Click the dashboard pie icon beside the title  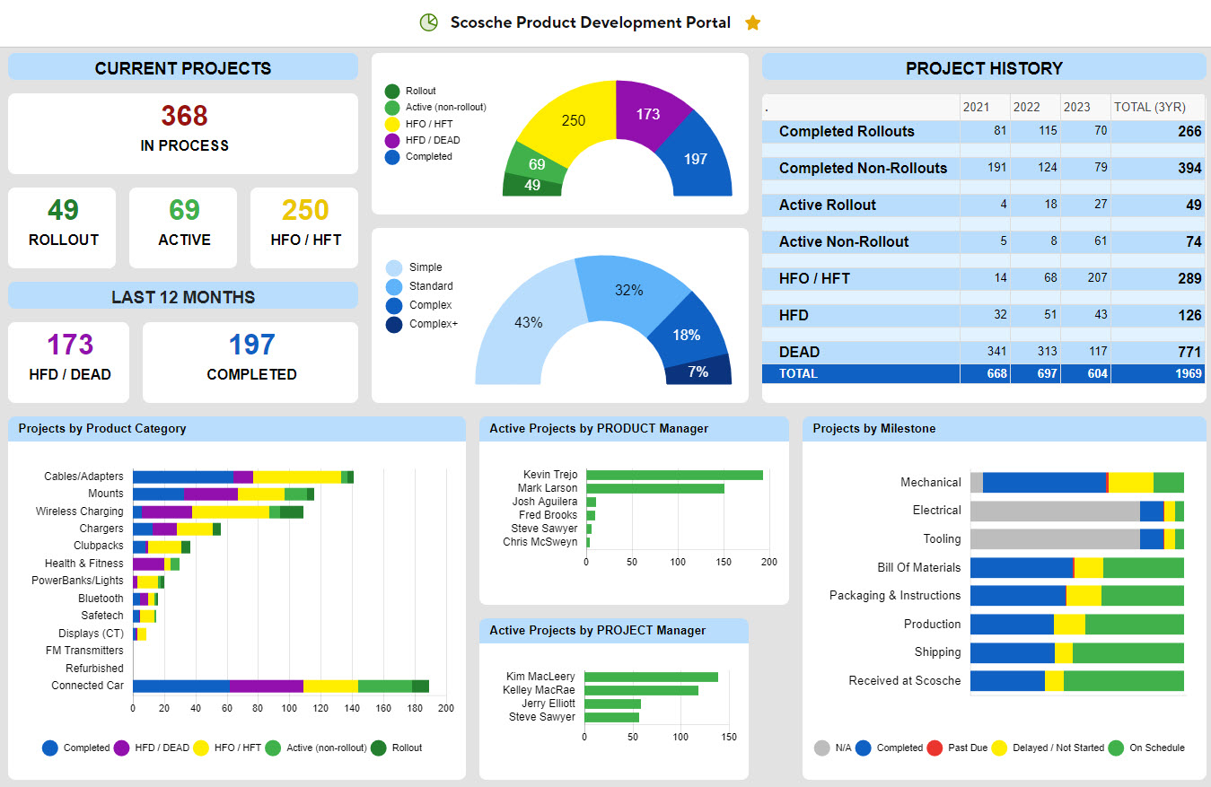[x=428, y=22]
